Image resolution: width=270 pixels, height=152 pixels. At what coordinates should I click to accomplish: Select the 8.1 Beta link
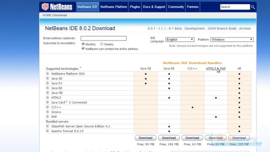pyautogui.click(x=175, y=29)
